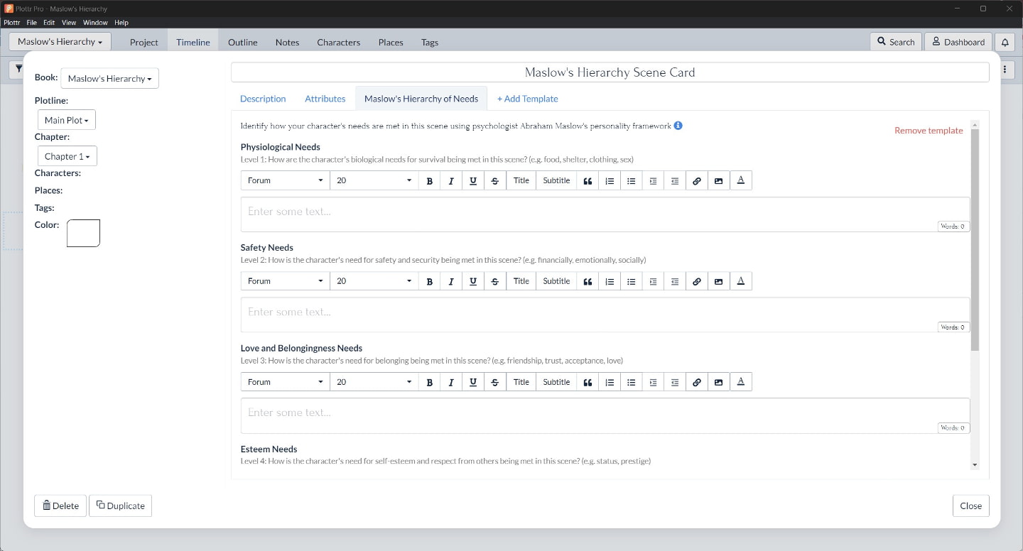
Task: Open the Main Plot plotline dropdown
Action: tap(67, 120)
